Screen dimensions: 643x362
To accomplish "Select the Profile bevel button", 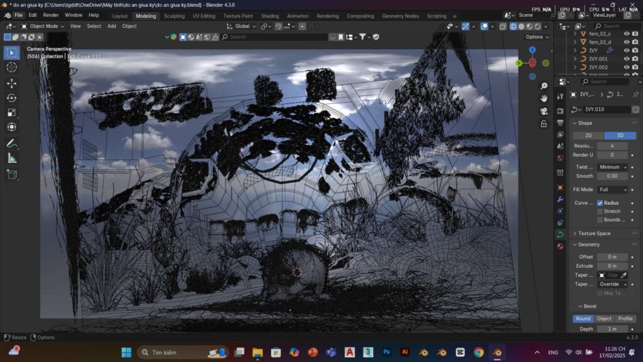I will 625,319.
